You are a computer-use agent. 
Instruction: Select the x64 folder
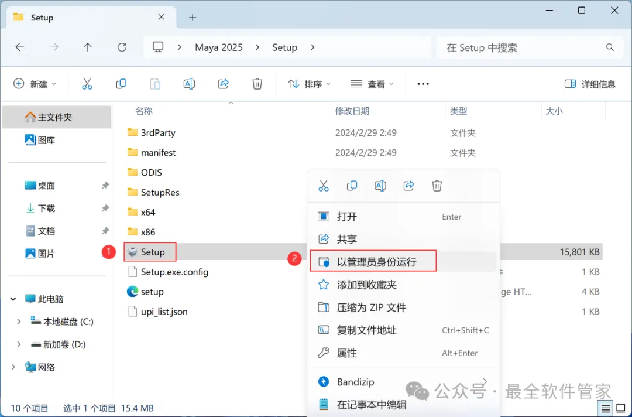(141, 212)
